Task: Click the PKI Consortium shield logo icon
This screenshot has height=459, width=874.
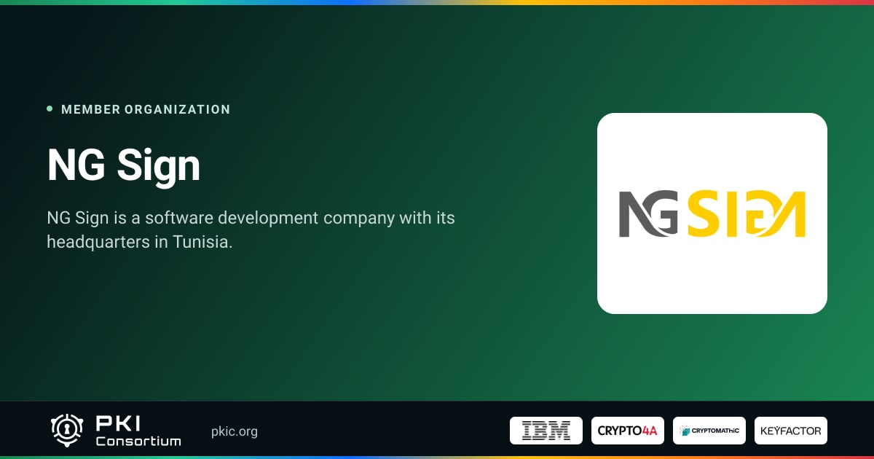Action: (68, 431)
